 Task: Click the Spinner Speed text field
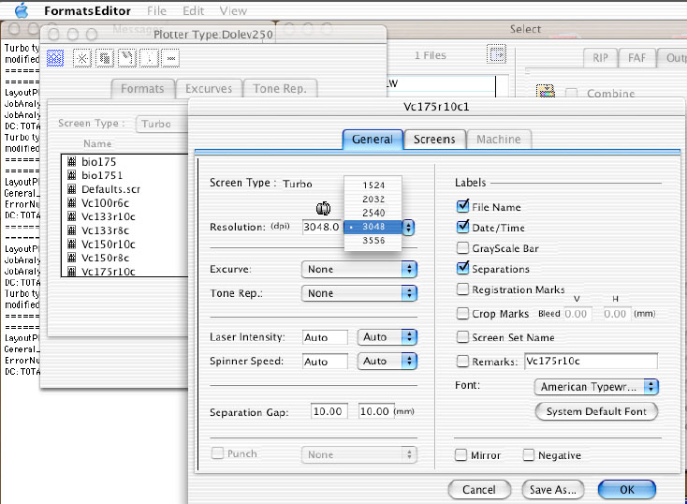click(325, 362)
